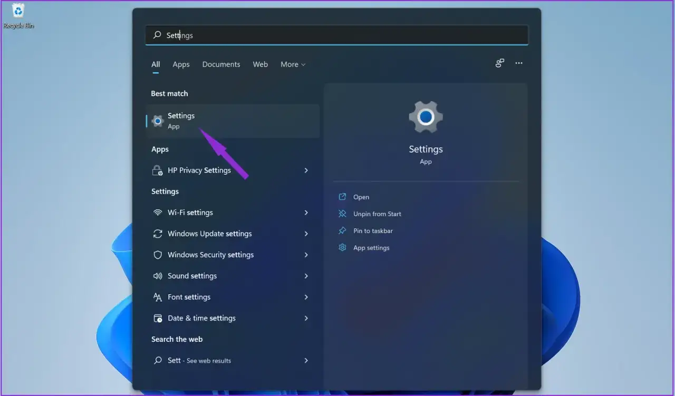The height and width of the screenshot is (396, 675).
Task: Expand the Sett web results chevron
Action: coord(306,360)
